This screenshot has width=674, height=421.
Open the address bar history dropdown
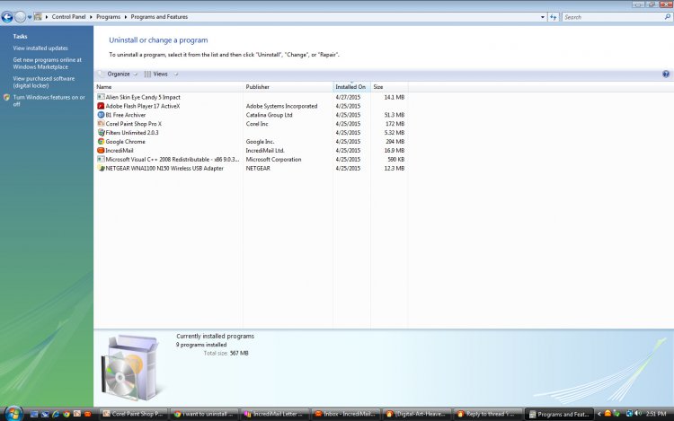(543, 17)
